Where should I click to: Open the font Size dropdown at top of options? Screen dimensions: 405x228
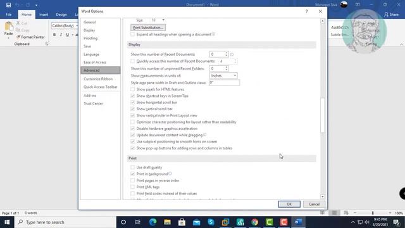point(163,20)
